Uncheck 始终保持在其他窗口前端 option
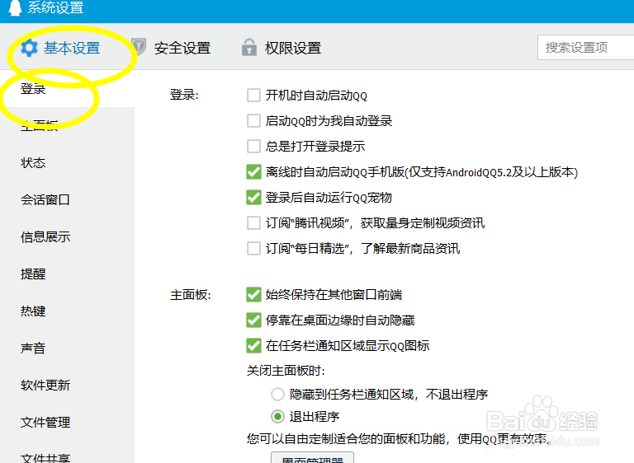Image resolution: width=634 pixels, height=463 pixels. click(x=253, y=295)
